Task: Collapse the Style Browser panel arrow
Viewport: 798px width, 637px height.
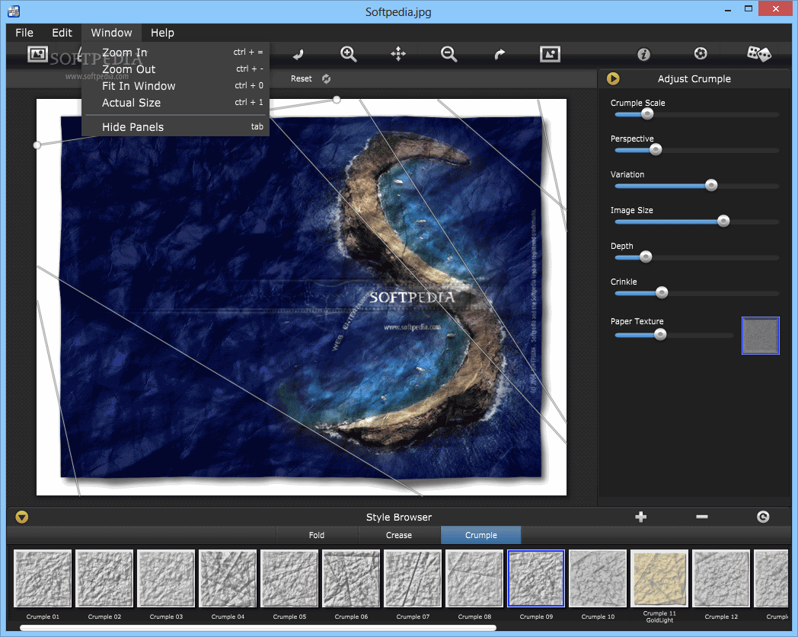Action: (x=22, y=517)
